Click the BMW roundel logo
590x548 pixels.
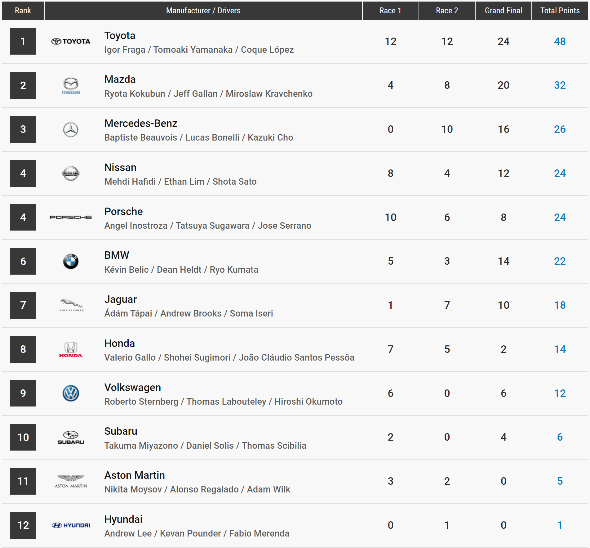pyautogui.click(x=71, y=261)
